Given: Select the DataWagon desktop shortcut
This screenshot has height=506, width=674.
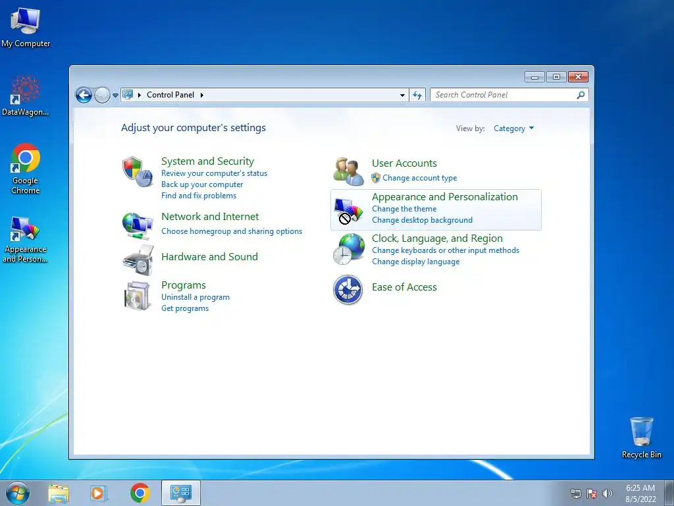Looking at the screenshot, I should pyautogui.click(x=26, y=96).
